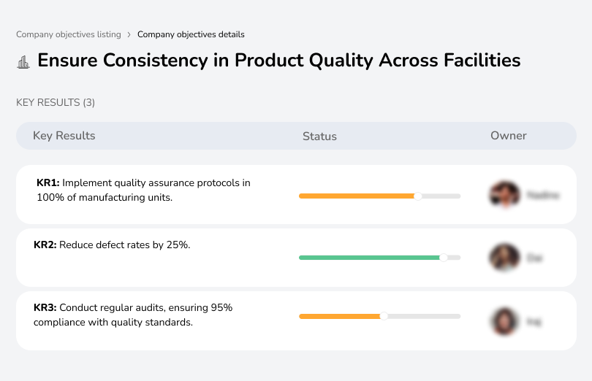Click the KEY RESULTS (3) section label
This screenshot has width=592, height=381.
56,103
